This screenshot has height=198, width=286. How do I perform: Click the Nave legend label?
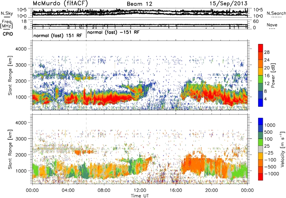coord(272,25)
